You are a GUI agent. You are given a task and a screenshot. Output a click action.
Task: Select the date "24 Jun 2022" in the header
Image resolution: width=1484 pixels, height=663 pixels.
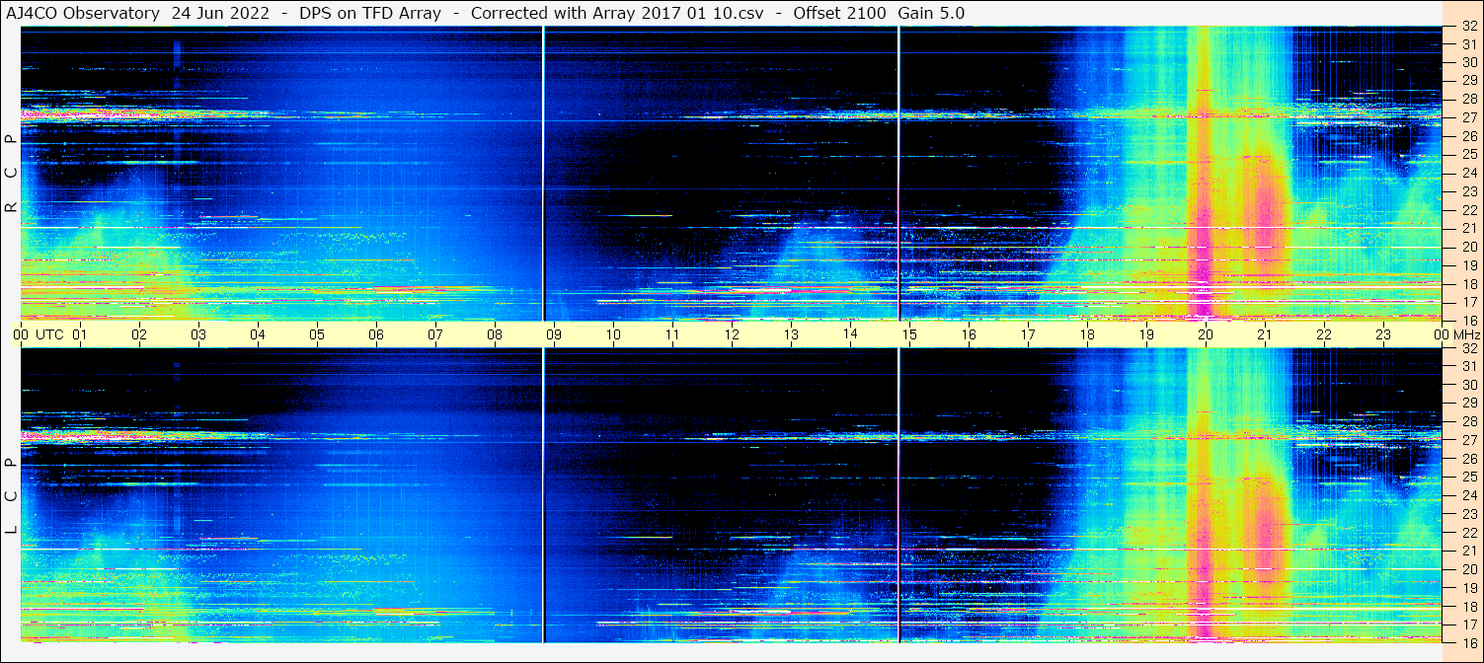coord(220,14)
